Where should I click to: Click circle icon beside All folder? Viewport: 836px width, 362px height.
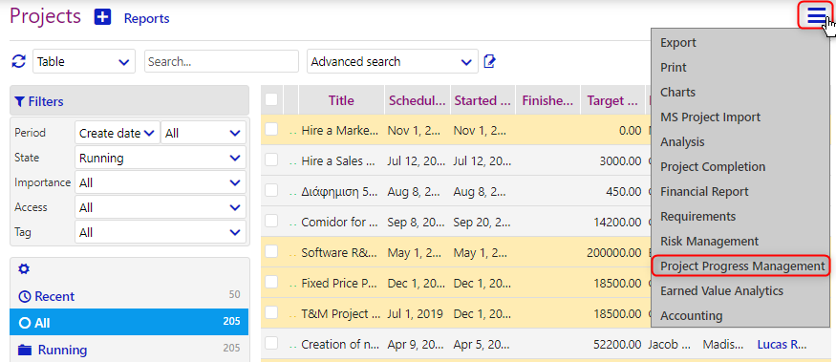pyautogui.click(x=25, y=323)
